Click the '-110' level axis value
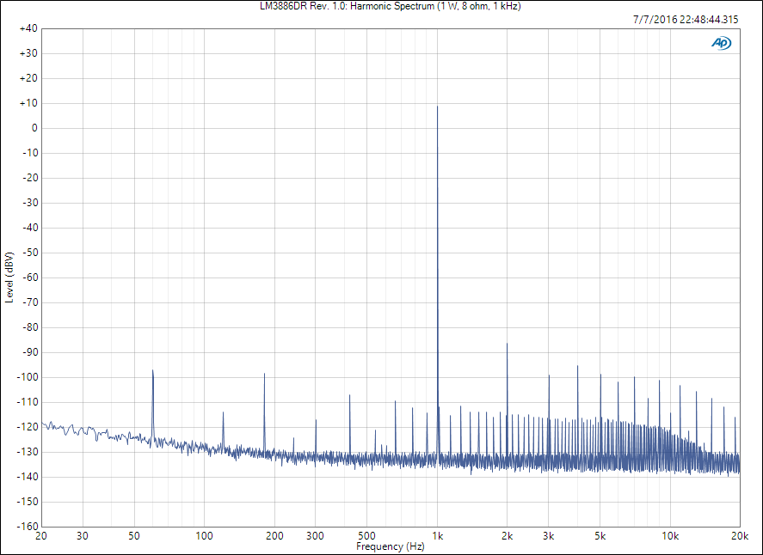This screenshot has height=555, width=763. 28,402
